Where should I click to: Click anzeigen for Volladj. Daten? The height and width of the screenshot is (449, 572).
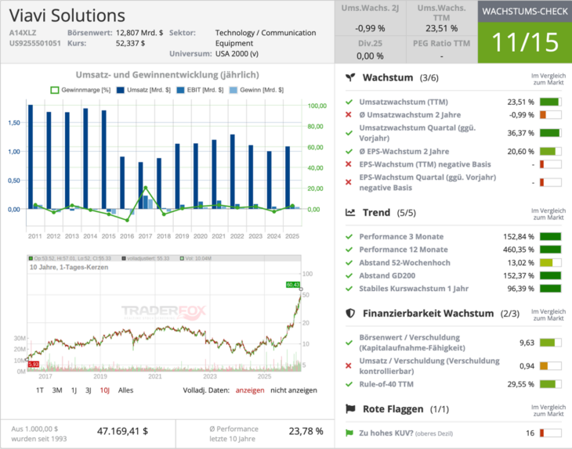(250, 390)
